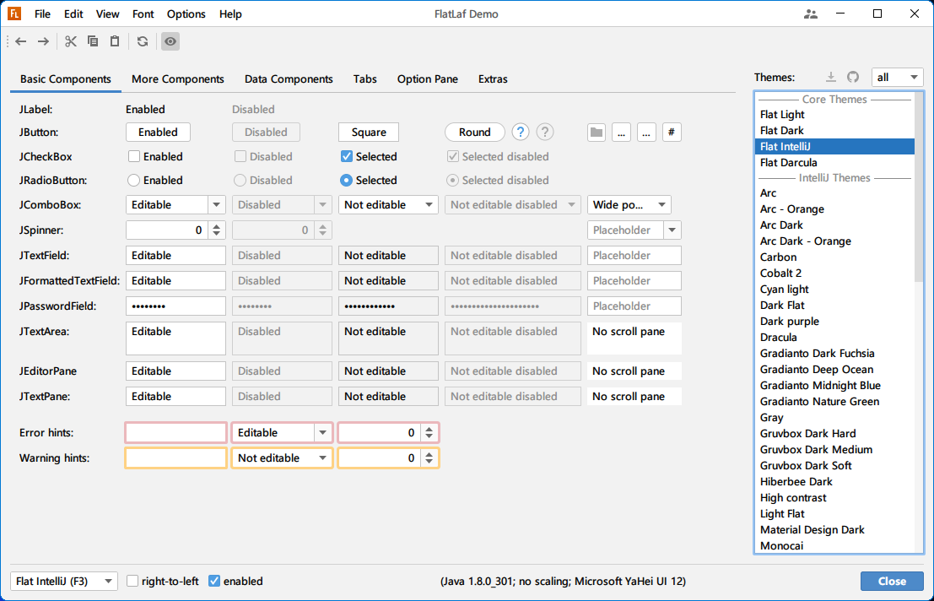Open the Error hints Editable combo box
This screenshot has width=934, height=601.
[283, 433]
